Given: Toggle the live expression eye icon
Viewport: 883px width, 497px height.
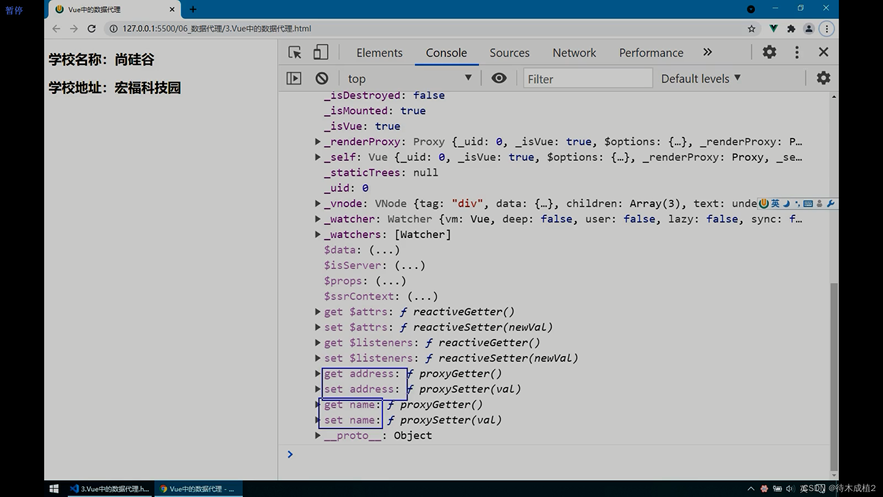Looking at the screenshot, I should [499, 78].
